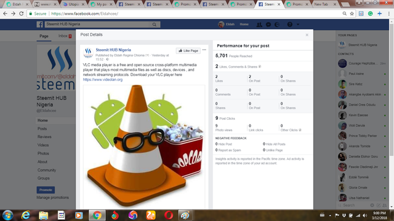Select Videos in page sidebar

tap(43, 145)
